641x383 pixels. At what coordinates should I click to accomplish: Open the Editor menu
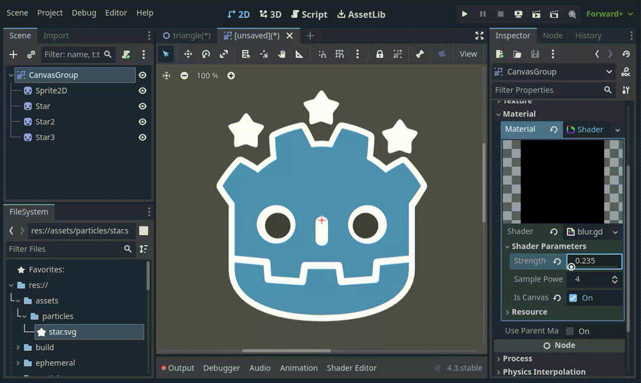(116, 13)
